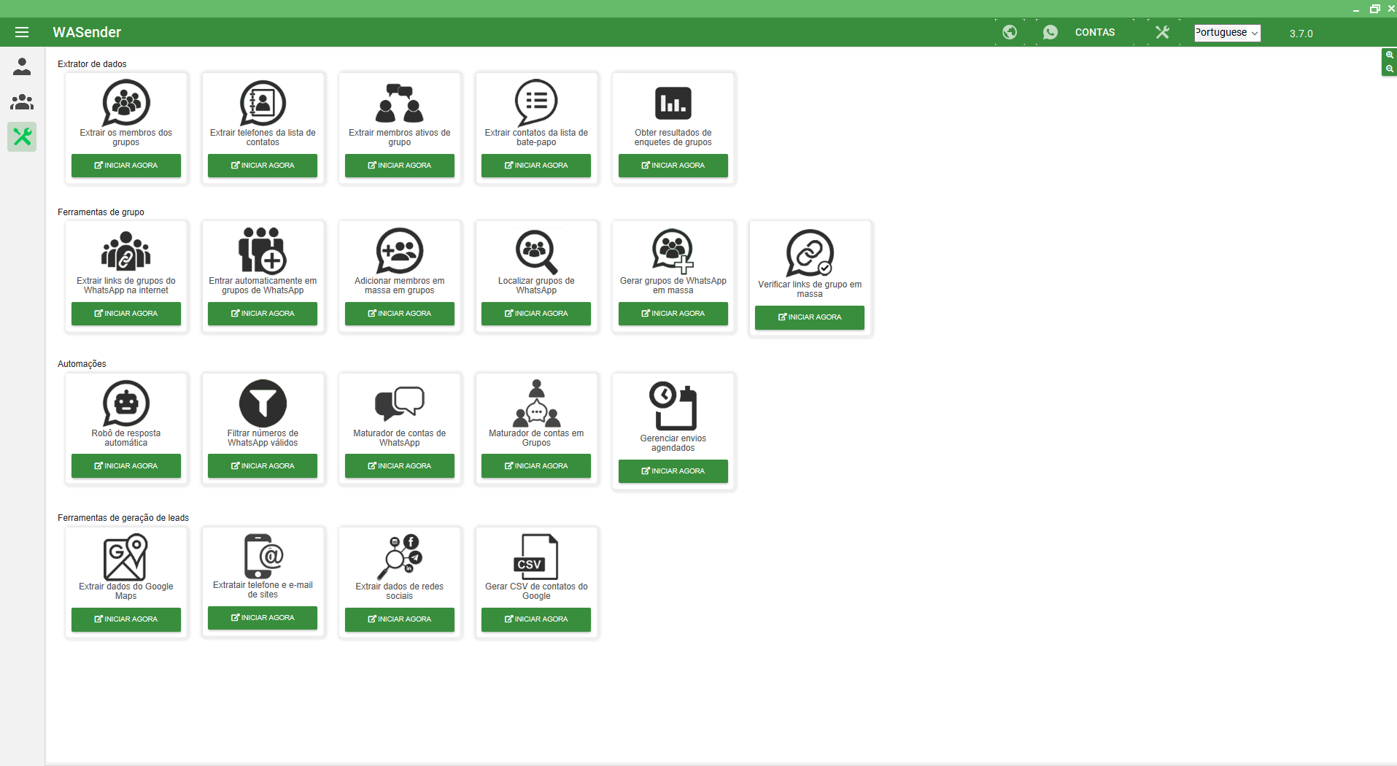Click the Adicionar membros em massa icon
Screen dimensions: 1397x766
(x=399, y=251)
